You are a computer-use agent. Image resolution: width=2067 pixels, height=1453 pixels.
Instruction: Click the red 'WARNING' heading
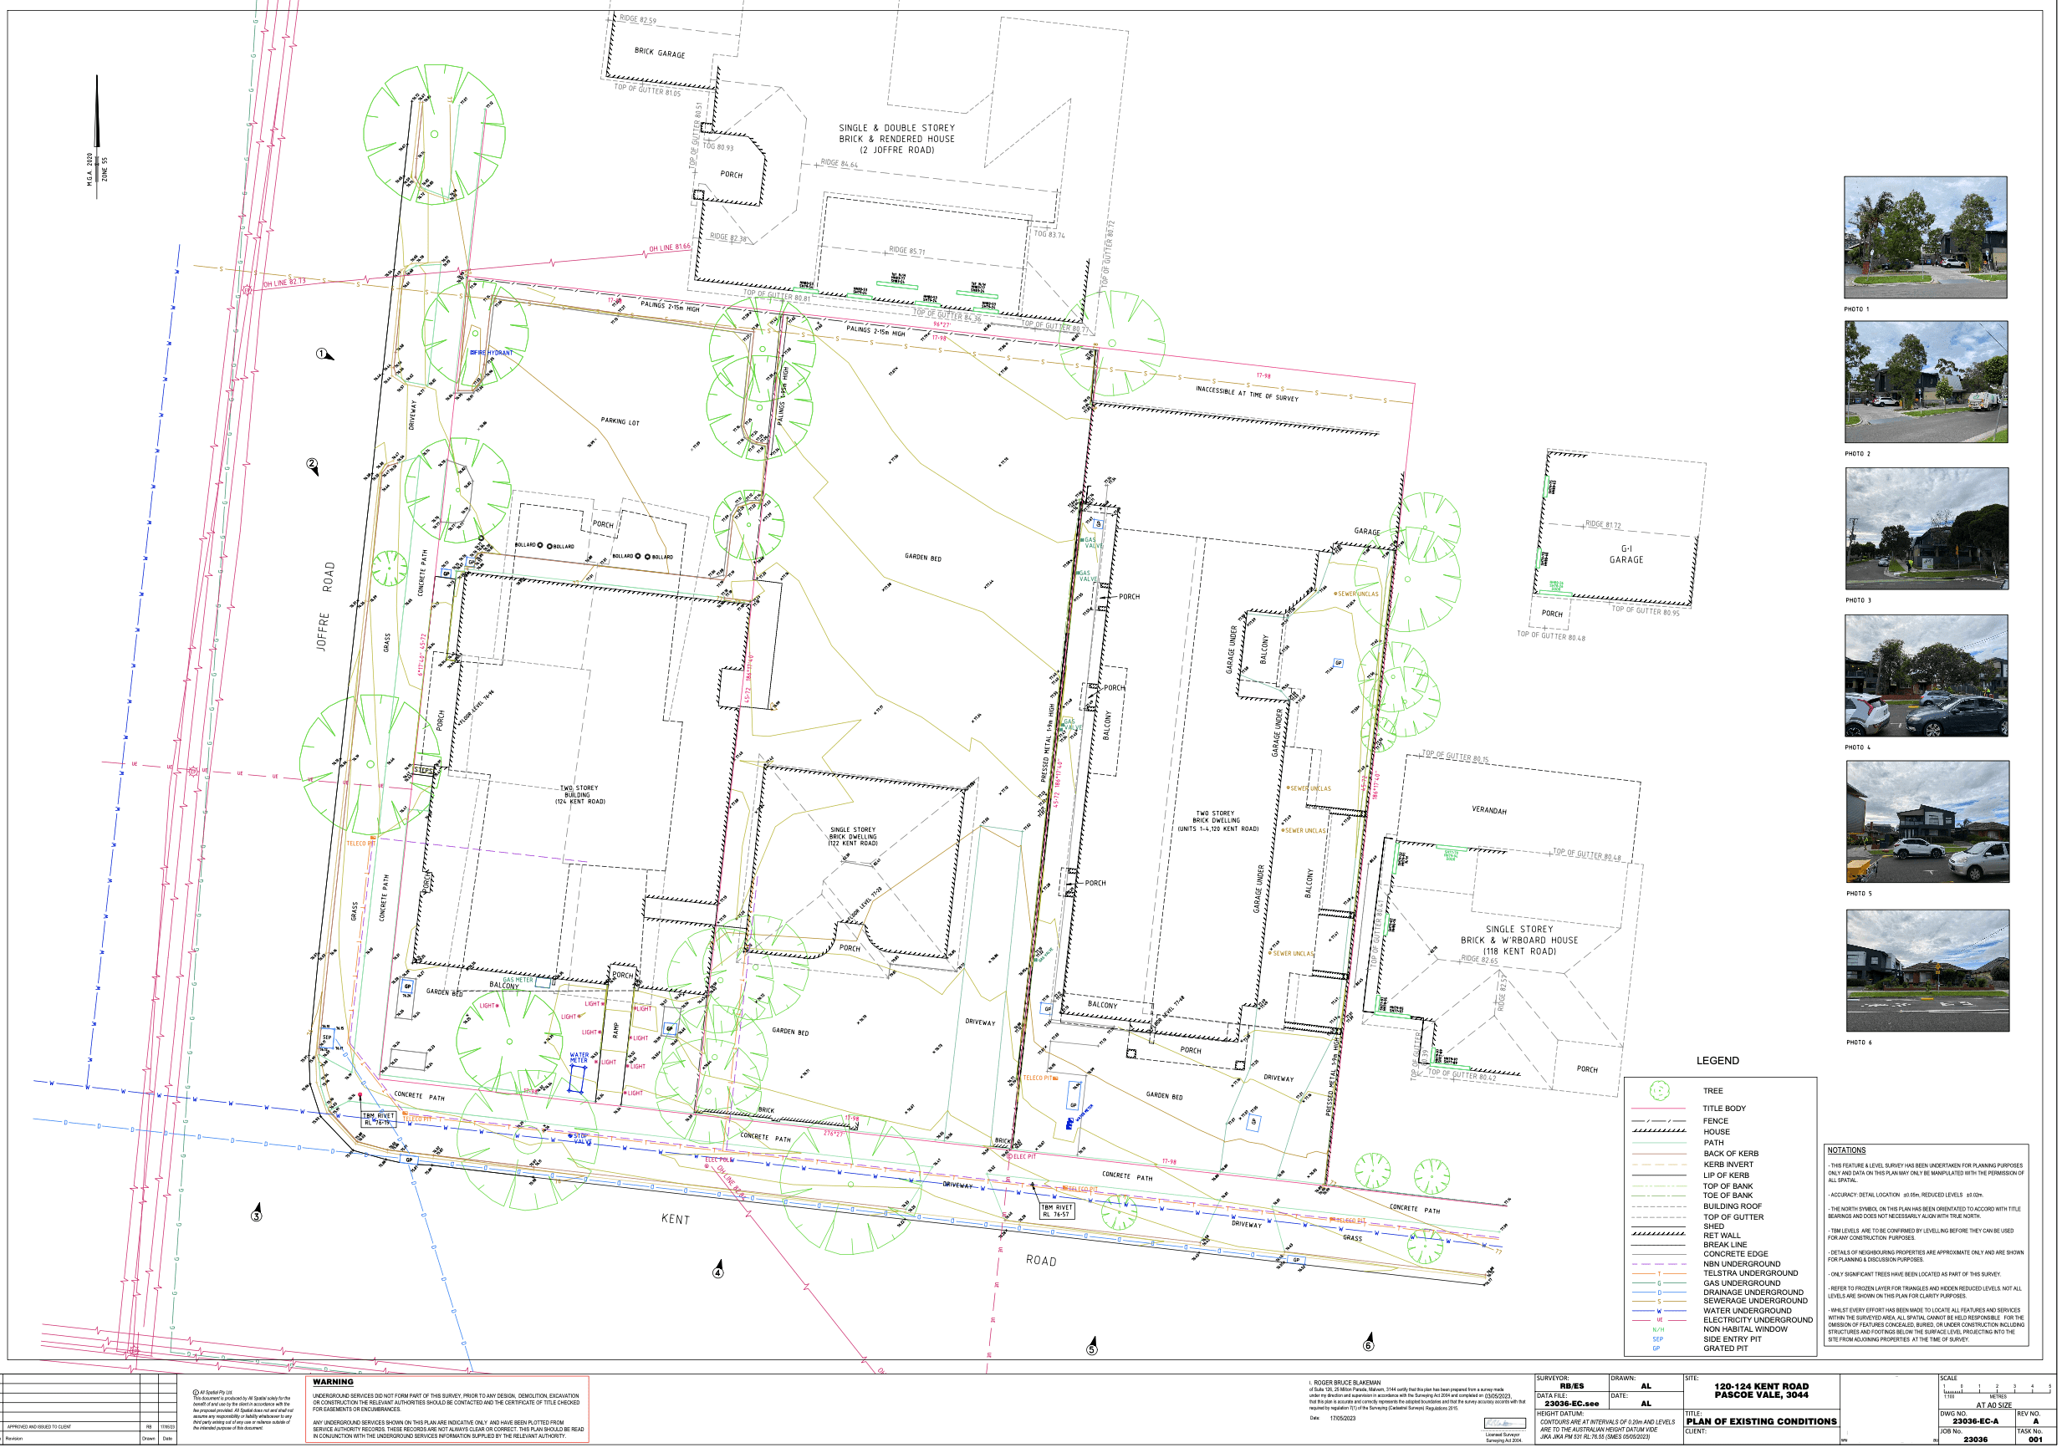(333, 1382)
